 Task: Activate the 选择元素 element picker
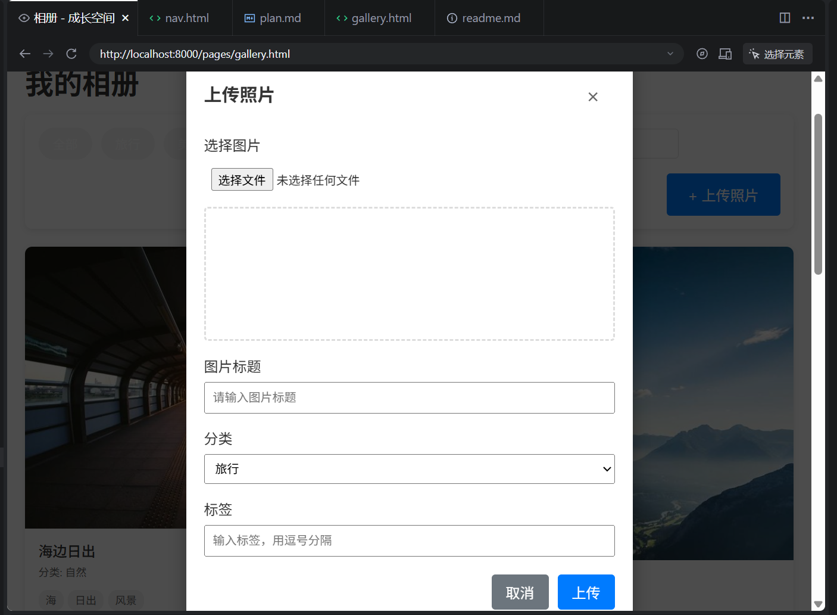click(x=777, y=54)
